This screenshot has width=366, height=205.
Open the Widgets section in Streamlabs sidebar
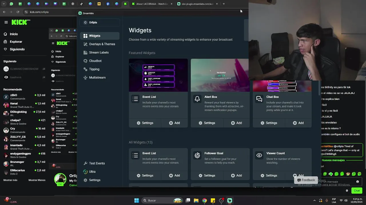pyautogui.click(x=100, y=36)
